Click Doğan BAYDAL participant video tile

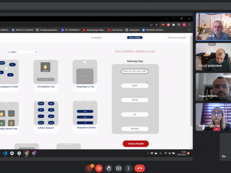213,87
